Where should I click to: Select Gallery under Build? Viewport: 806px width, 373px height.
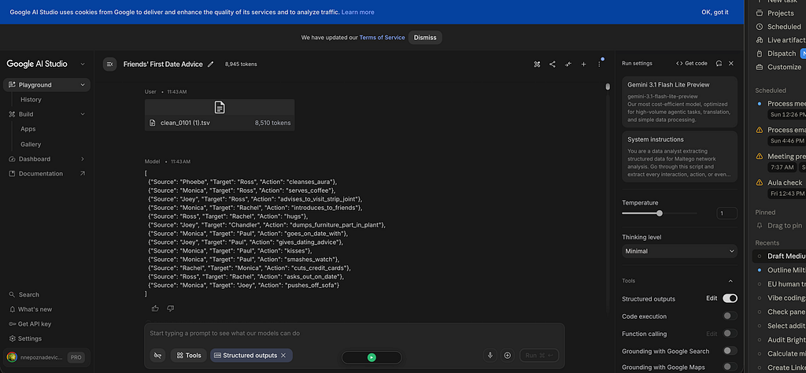click(x=31, y=144)
